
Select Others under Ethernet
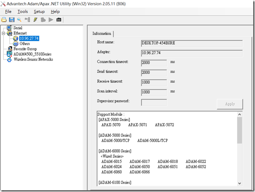pos(25,43)
